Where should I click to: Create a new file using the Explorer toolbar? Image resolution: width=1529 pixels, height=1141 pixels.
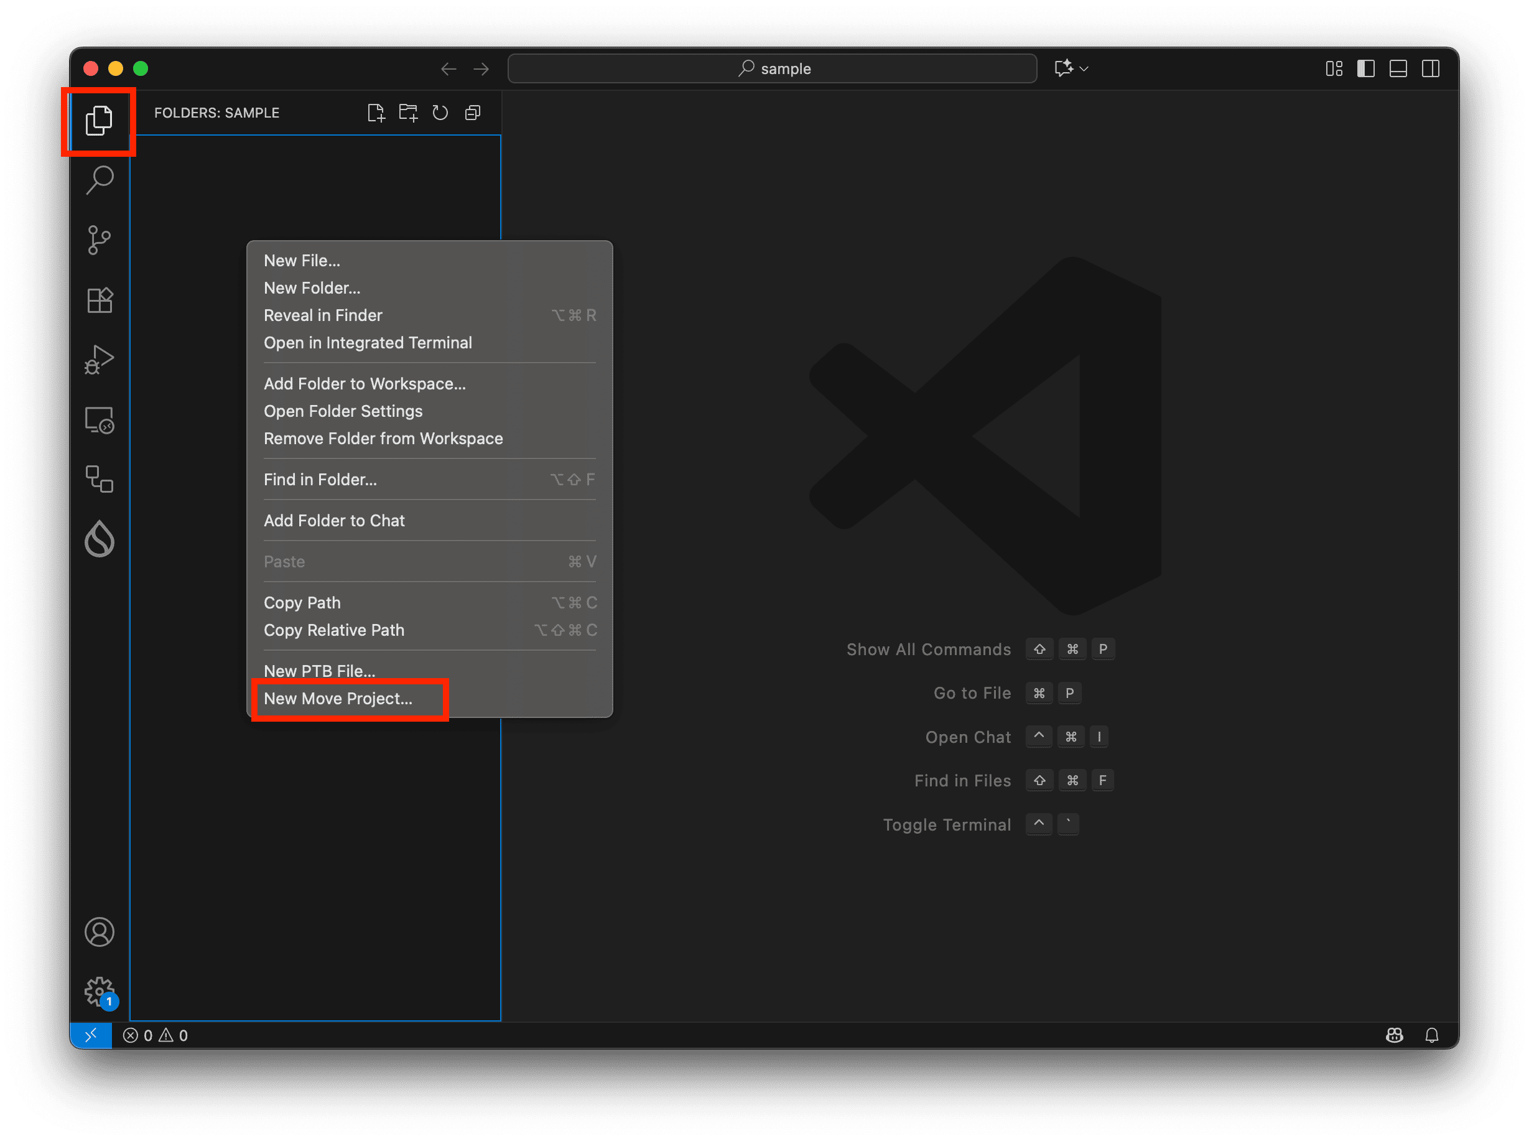pyautogui.click(x=376, y=112)
